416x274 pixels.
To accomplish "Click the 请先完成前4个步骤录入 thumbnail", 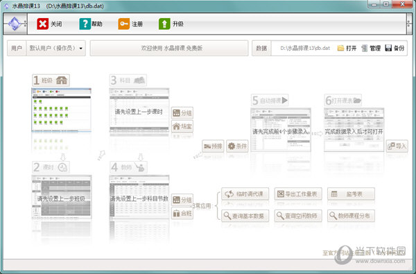I will (280, 130).
